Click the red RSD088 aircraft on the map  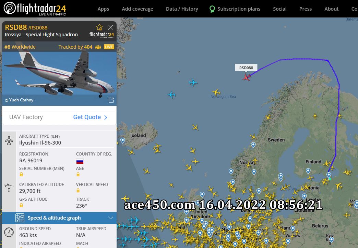[x=246, y=77]
